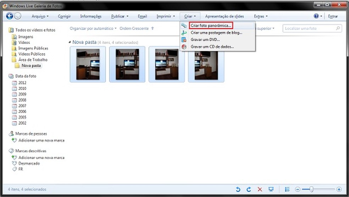The width and height of the screenshot is (349, 197).
Task: Open the dropdown arrow beside the Help icon
Action: click(x=321, y=16)
